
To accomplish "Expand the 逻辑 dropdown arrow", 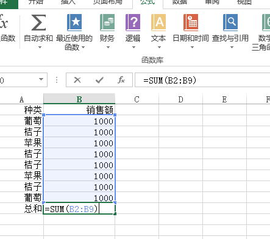I will [133, 48].
